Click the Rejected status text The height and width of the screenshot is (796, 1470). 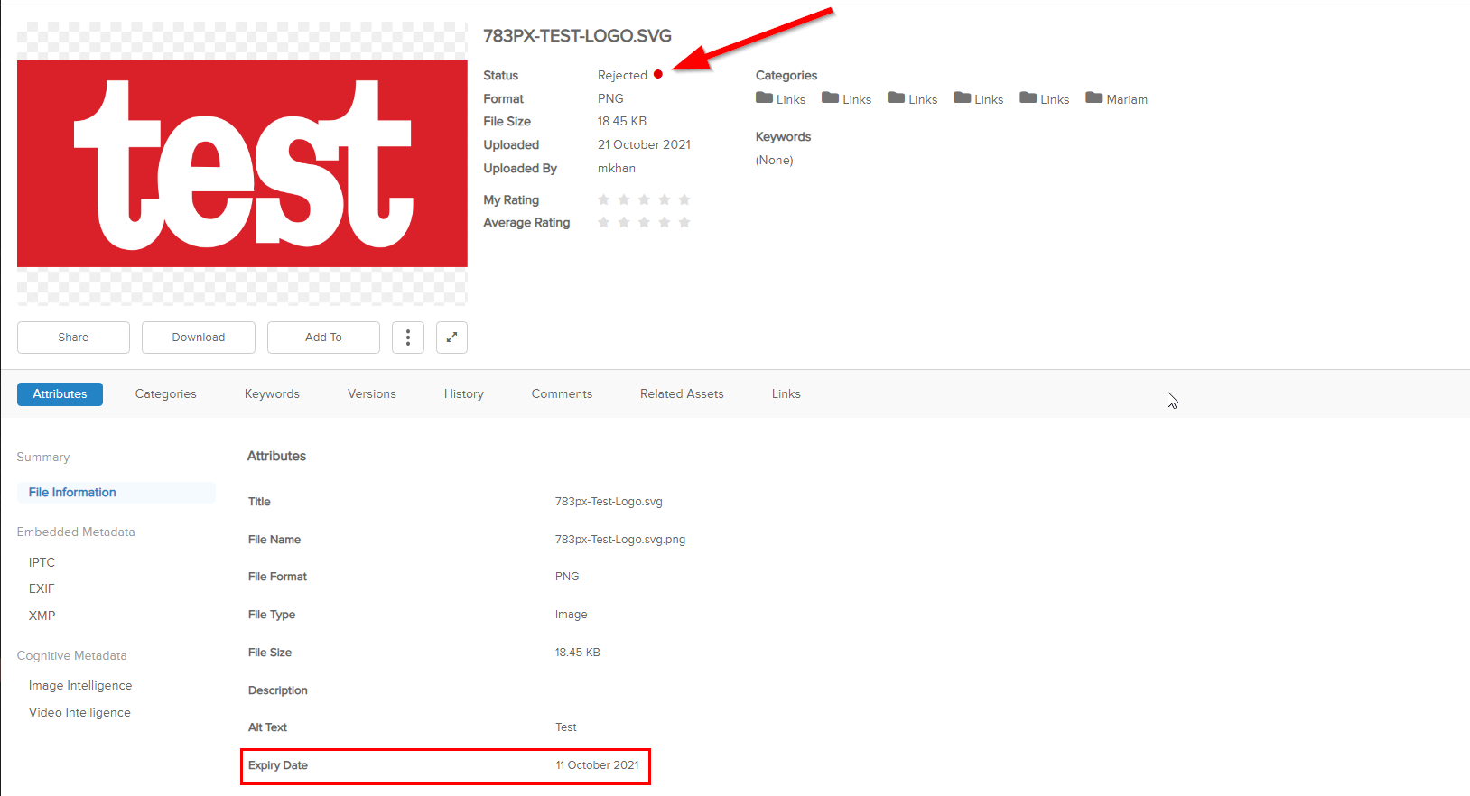pos(622,76)
